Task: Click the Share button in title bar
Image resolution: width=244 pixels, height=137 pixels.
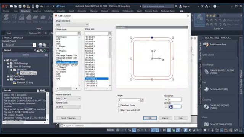Action: (60, 6)
